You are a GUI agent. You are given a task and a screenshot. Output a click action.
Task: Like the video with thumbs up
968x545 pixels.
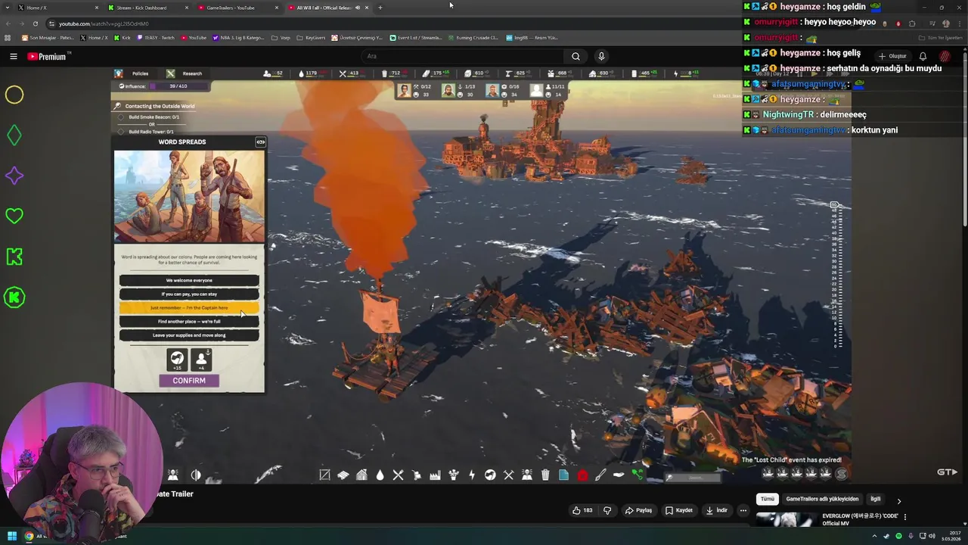582,510
